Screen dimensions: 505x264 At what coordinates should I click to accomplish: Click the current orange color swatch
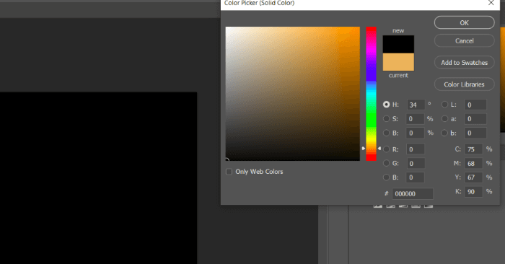(398, 62)
